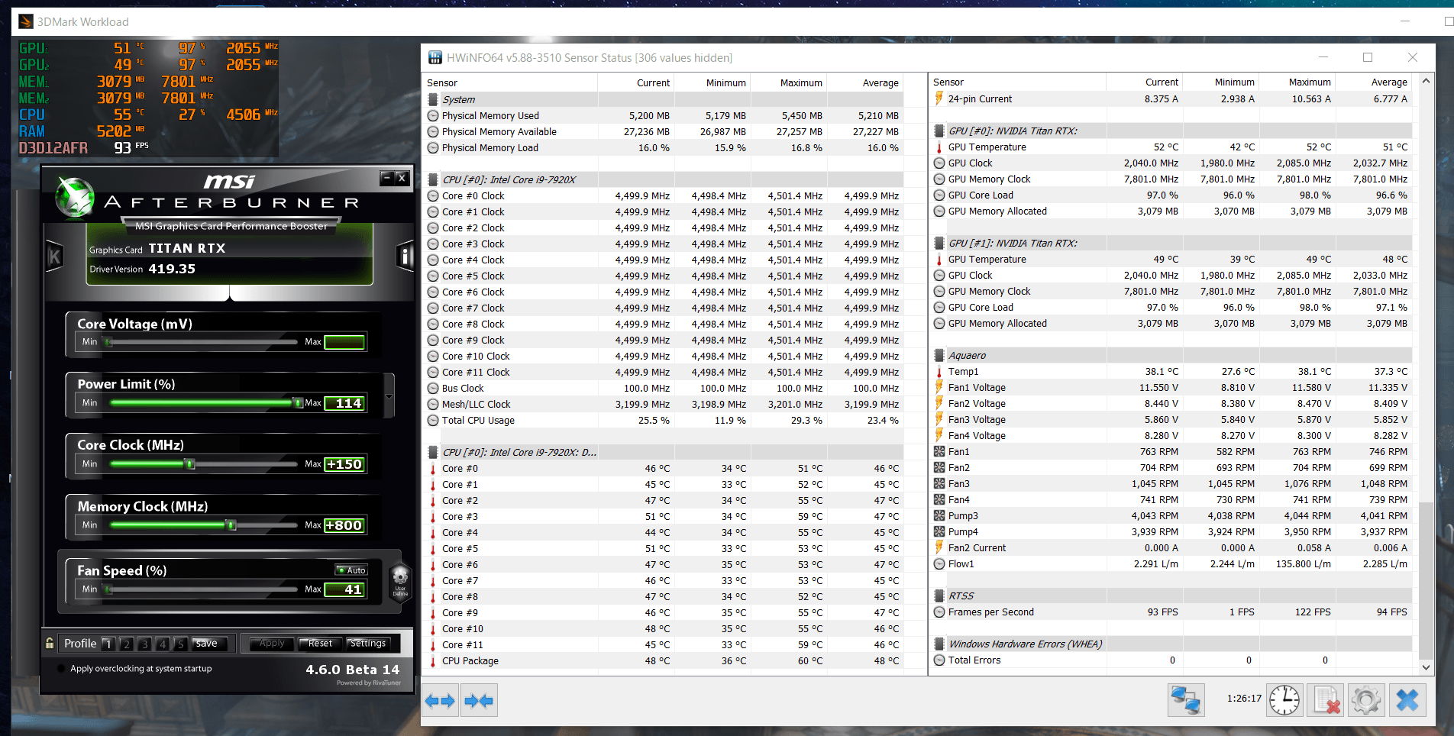Click the 24-pin Current lightning icon
This screenshot has height=736, width=1454.
pos(939,98)
